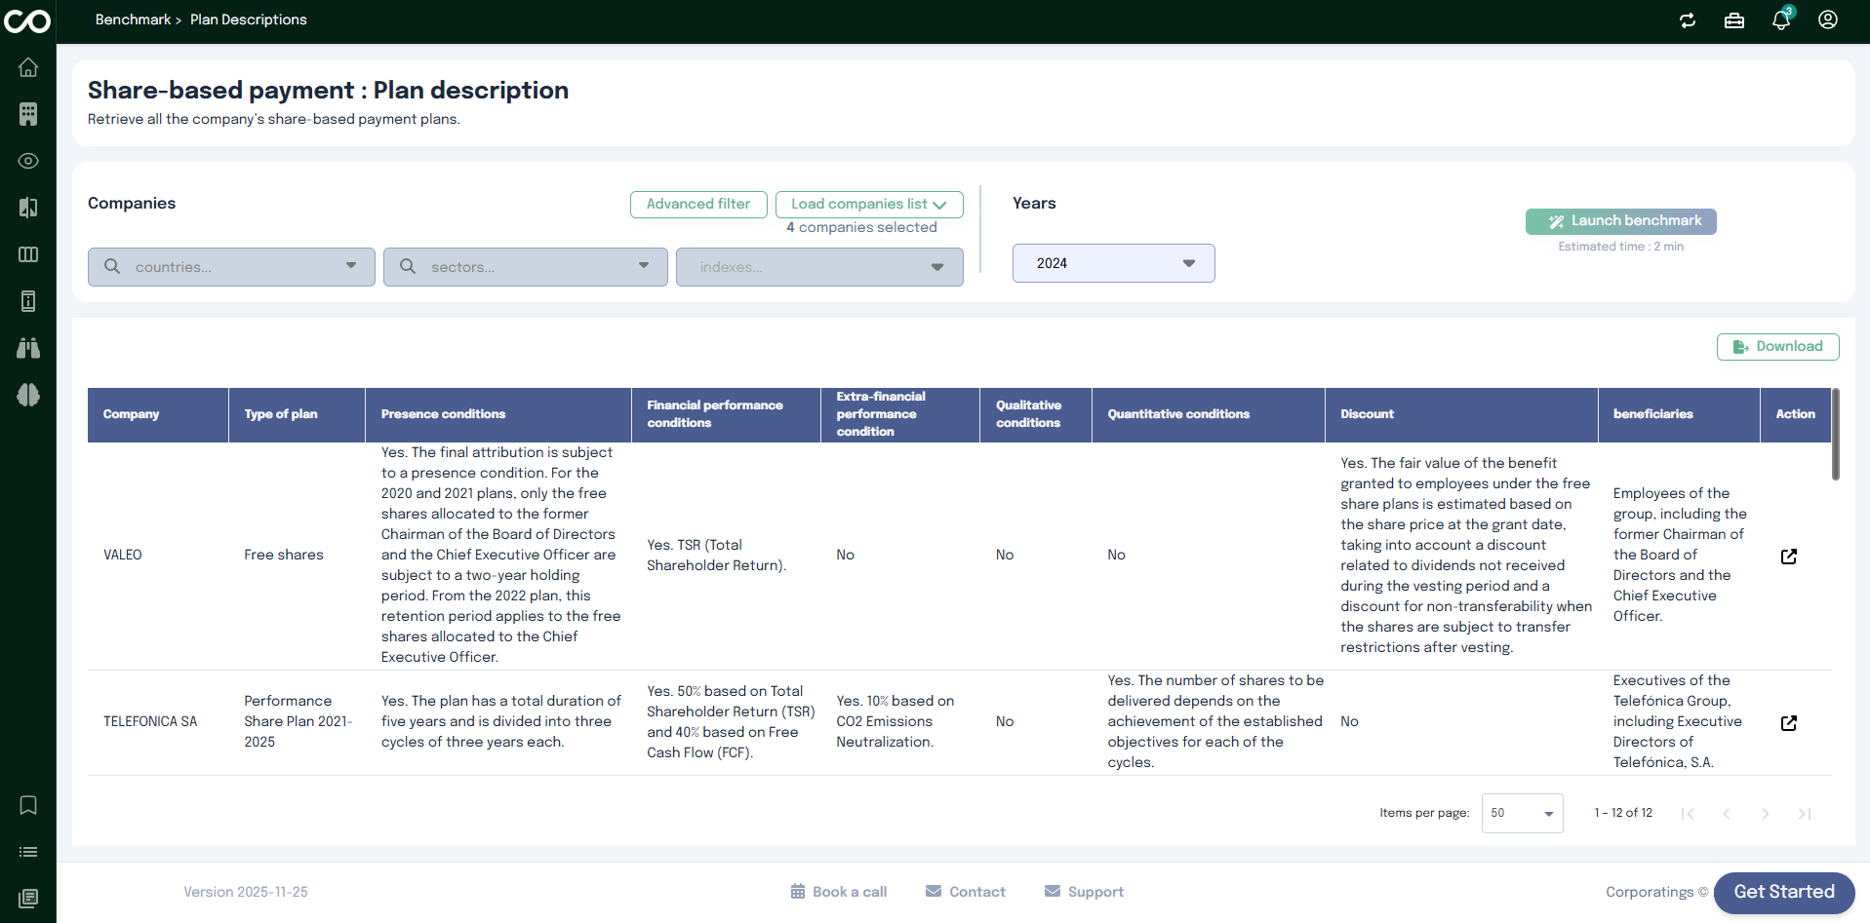Click the refresh sync icon in header
The height and width of the screenshot is (923, 1870).
1688,20
